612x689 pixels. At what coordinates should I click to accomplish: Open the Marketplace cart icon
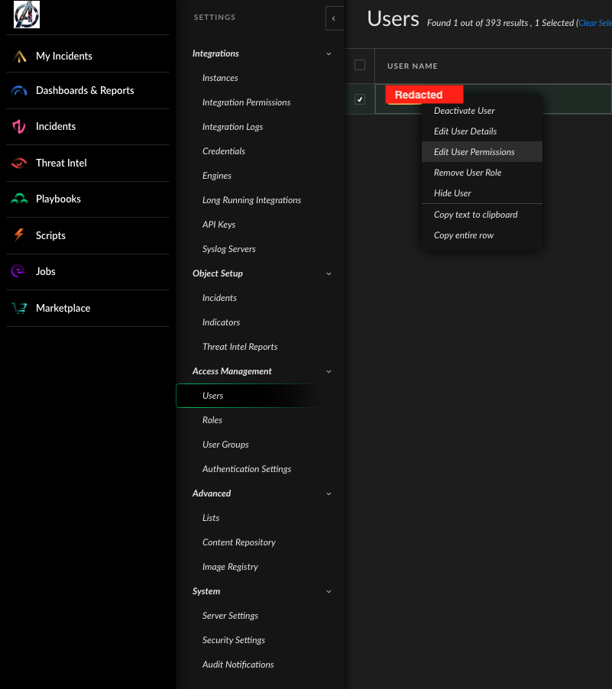coord(20,308)
